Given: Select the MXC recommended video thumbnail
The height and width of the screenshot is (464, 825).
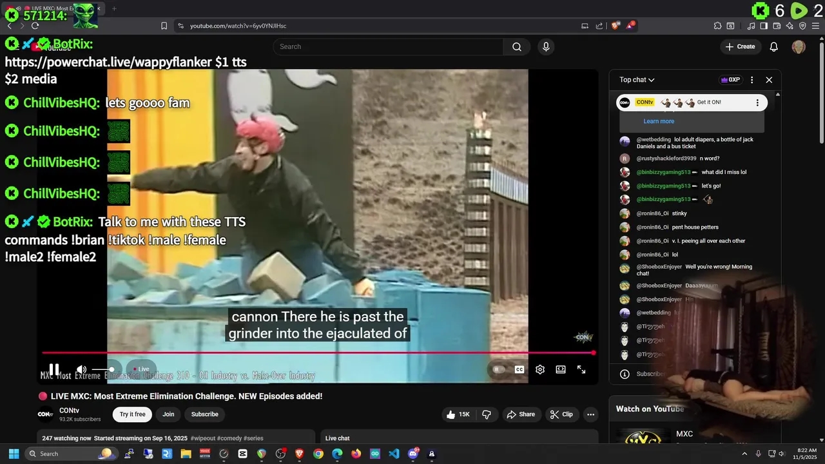Looking at the screenshot, I should click(643, 437).
